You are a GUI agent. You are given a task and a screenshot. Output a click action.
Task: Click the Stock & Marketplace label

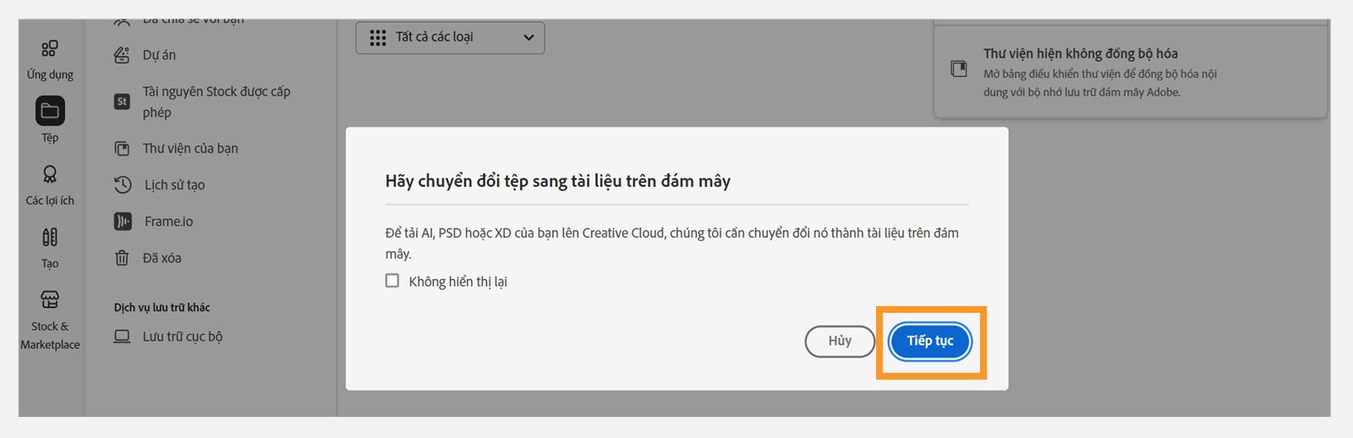pos(50,336)
